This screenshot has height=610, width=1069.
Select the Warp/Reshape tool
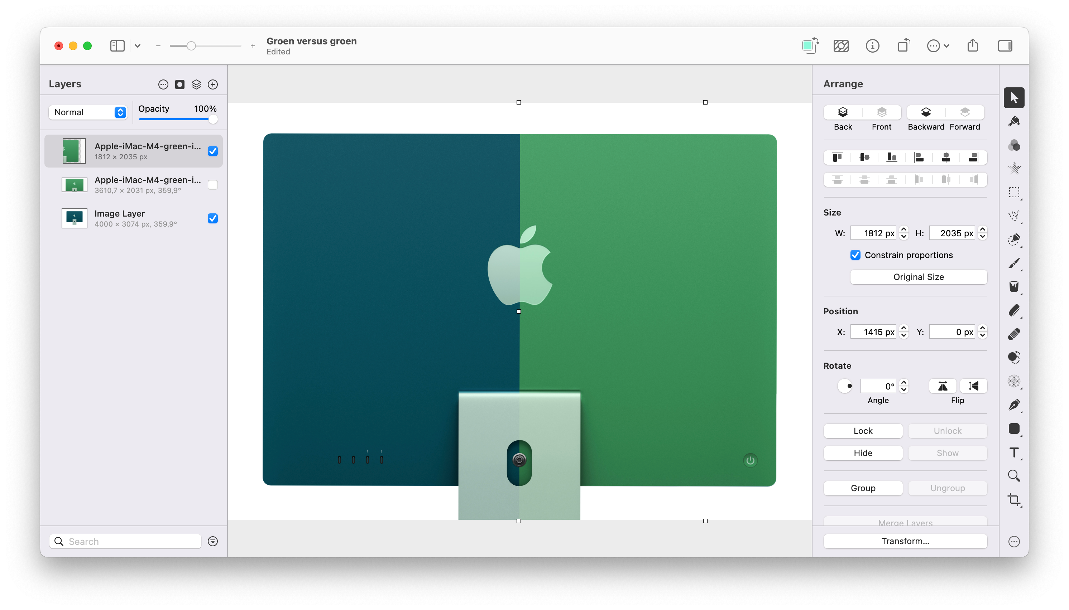1014,357
